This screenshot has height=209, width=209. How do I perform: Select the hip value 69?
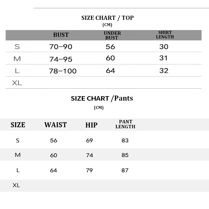89,141
